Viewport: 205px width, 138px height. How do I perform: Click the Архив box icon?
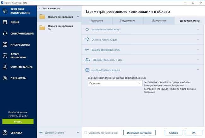[5, 22]
